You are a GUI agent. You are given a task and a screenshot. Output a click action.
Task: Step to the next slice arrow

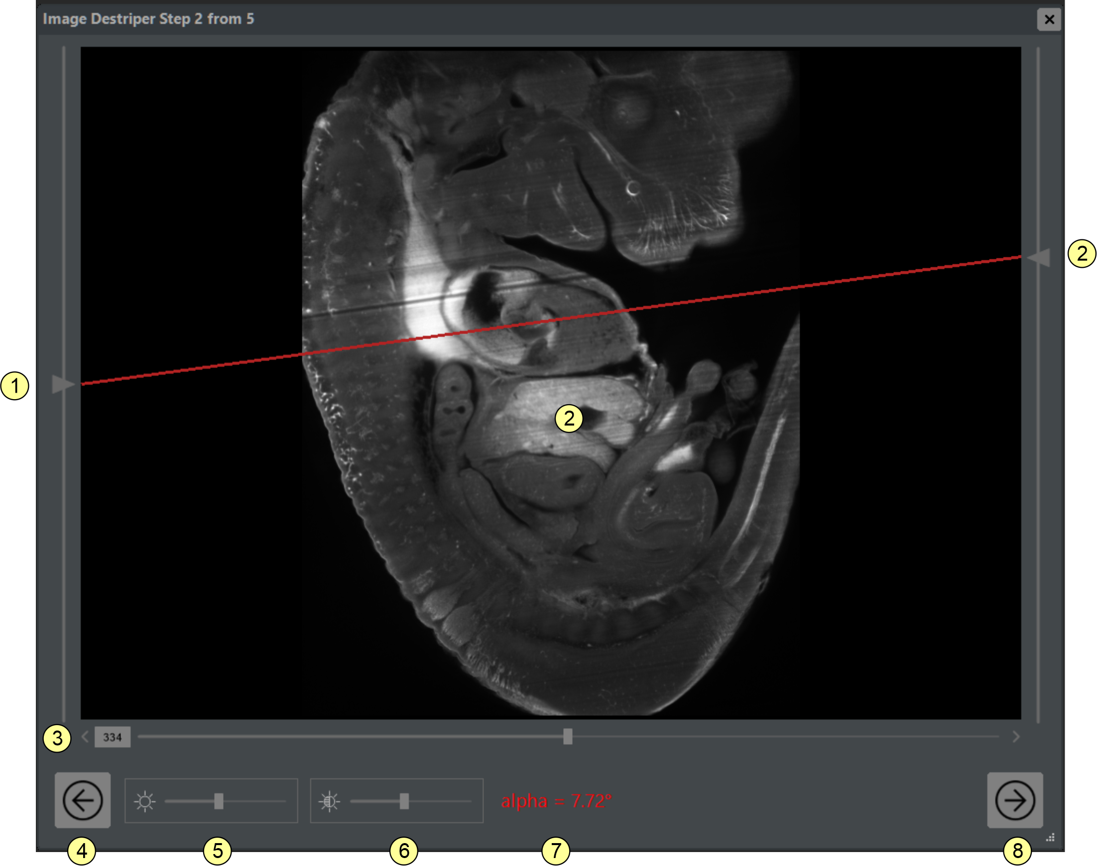coord(1016,737)
